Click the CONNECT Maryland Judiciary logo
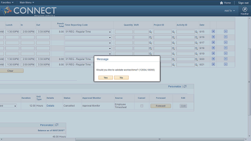The height and width of the screenshot is (141, 251). click(x=29, y=11)
